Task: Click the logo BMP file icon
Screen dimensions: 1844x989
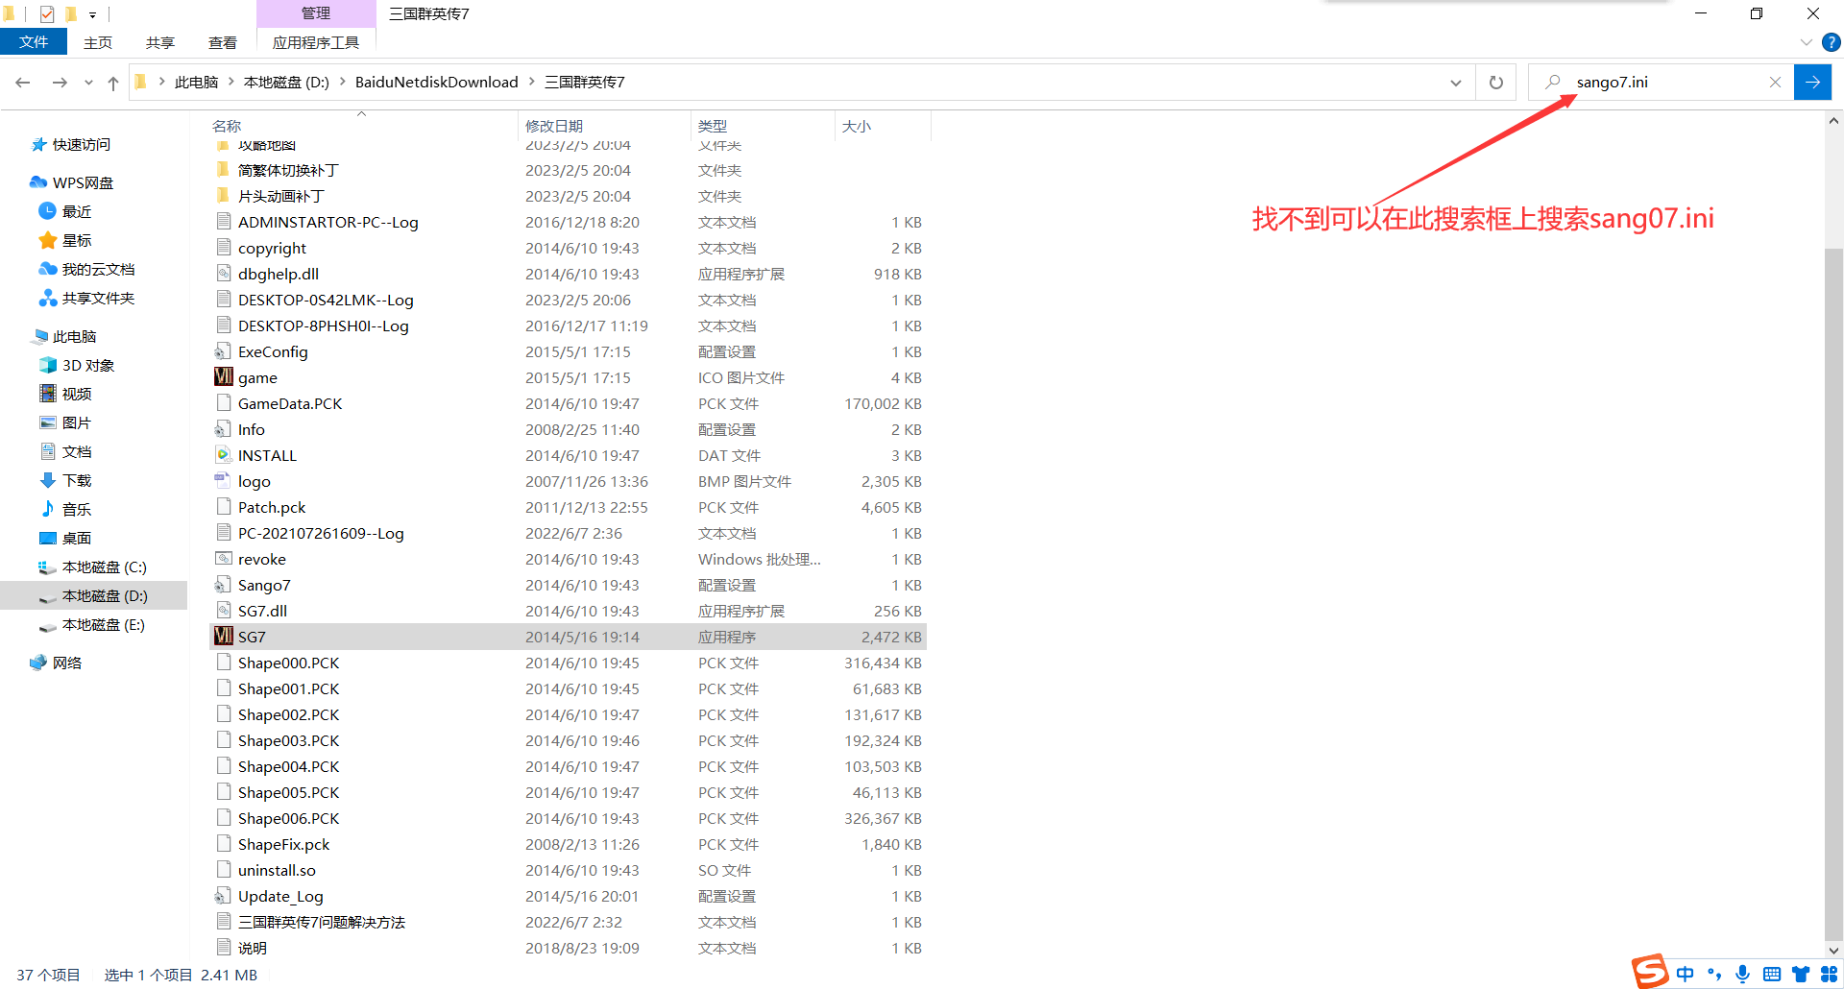Action: [x=224, y=481]
